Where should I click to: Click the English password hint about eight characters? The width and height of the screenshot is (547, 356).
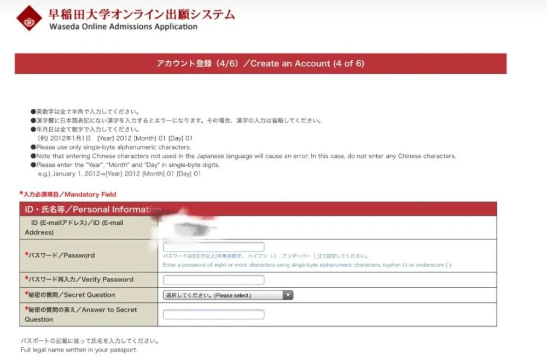pos(307,265)
